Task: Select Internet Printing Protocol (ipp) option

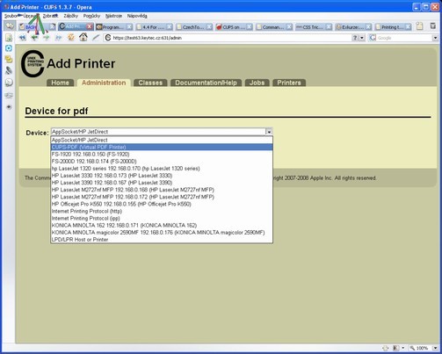Action: 162,218
